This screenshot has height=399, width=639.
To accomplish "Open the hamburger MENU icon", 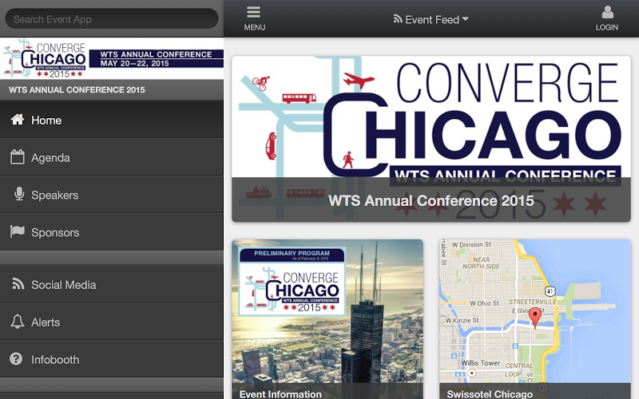I will [253, 12].
